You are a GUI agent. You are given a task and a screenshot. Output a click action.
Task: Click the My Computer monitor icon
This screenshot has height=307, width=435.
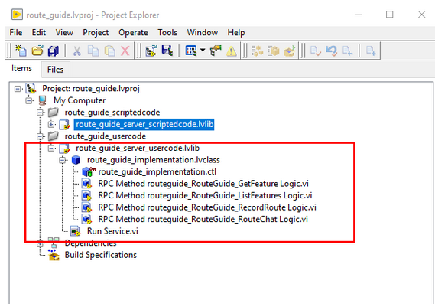(42, 100)
